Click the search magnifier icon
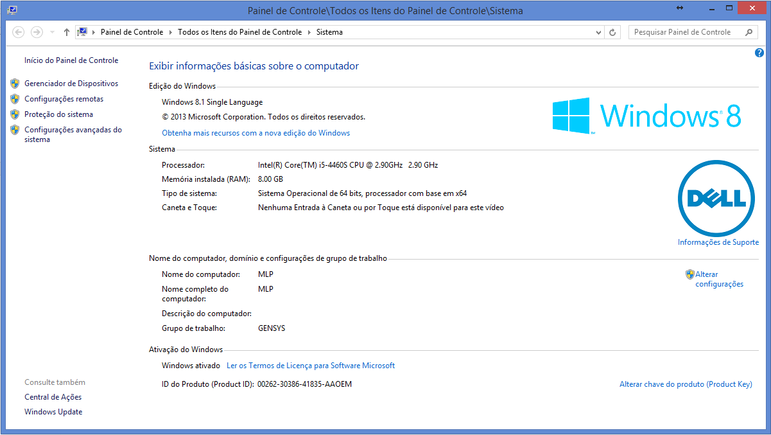Screen dimensions: 771x435 pos(749,32)
